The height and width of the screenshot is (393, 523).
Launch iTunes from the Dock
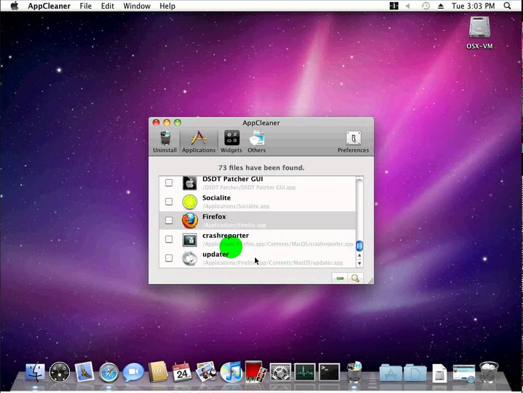pyautogui.click(x=231, y=372)
